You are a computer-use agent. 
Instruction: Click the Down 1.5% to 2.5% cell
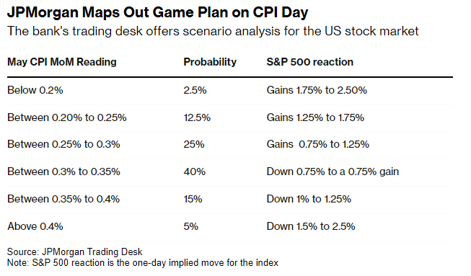(x=311, y=226)
